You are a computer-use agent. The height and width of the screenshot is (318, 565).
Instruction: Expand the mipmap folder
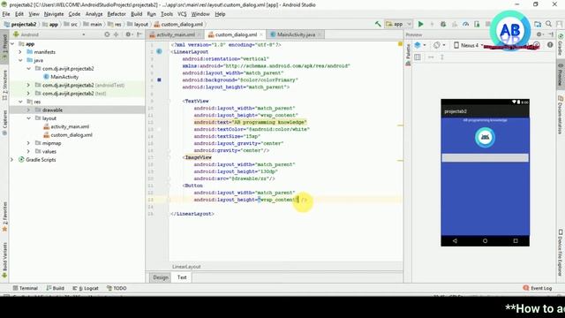click(x=29, y=143)
